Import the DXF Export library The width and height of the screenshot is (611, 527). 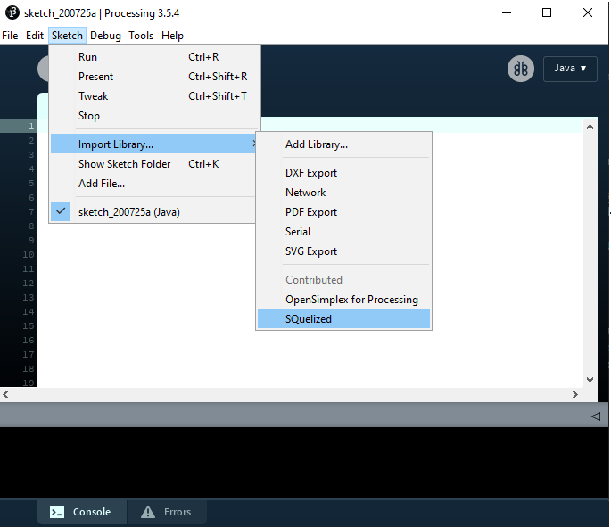coord(343,173)
